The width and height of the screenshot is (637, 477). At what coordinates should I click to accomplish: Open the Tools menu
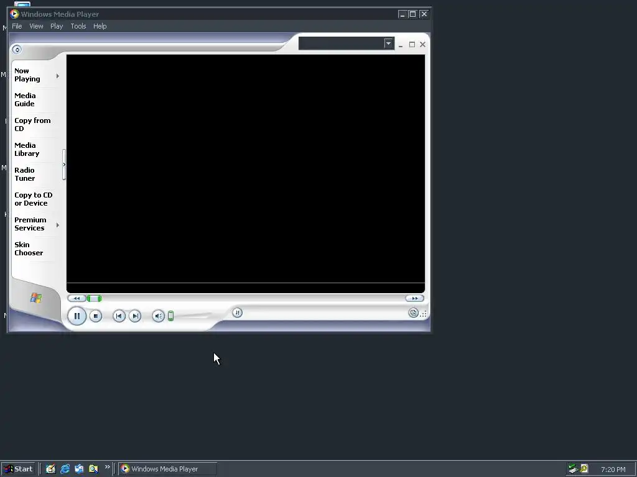coord(78,26)
